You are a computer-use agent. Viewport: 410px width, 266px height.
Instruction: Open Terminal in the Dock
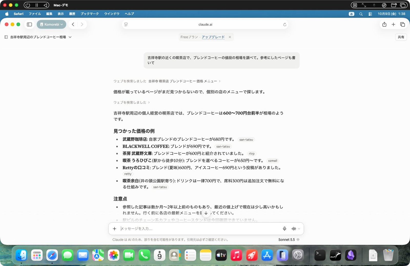pyautogui.click(x=320, y=255)
